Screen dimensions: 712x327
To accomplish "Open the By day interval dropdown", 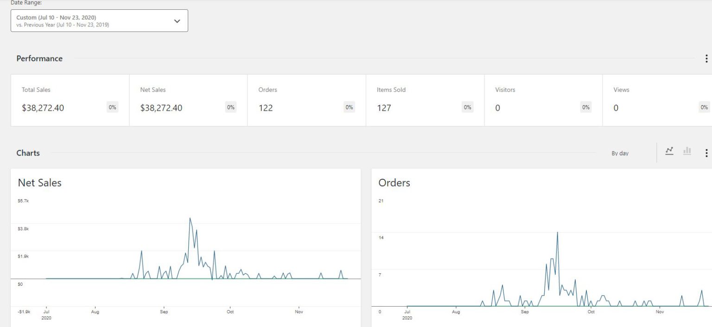I will coord(620,153).
